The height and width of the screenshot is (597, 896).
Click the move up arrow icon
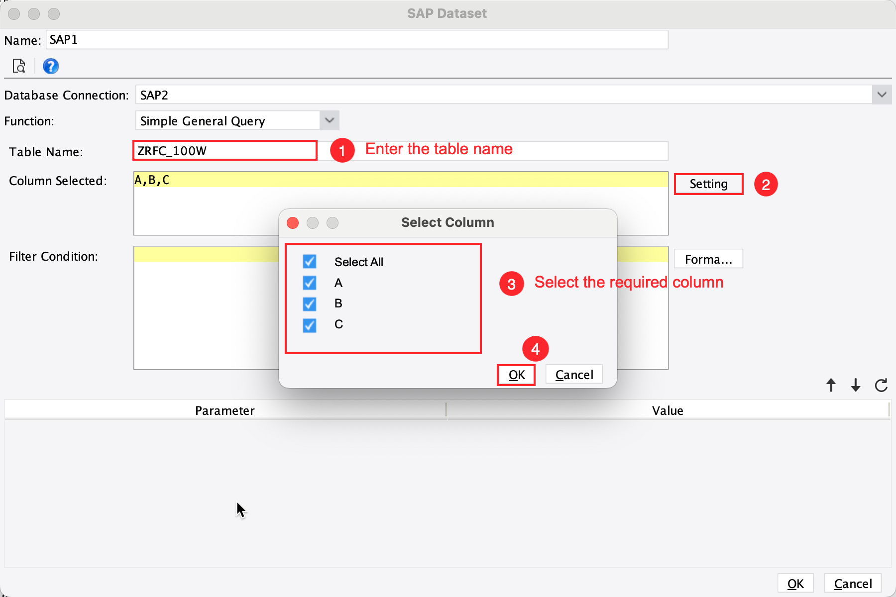[x=831, y=385]
